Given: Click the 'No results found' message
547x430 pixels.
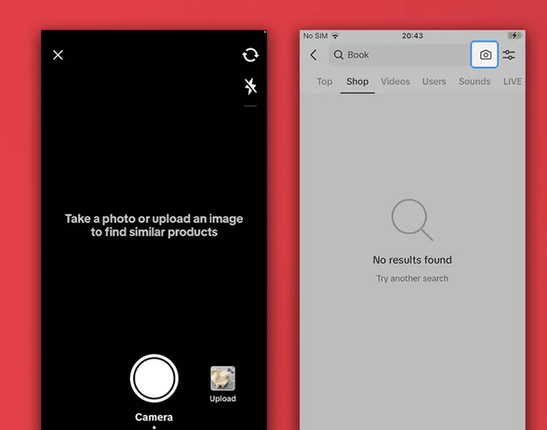Looking at the screenshot, I should [x=412, y=260].
